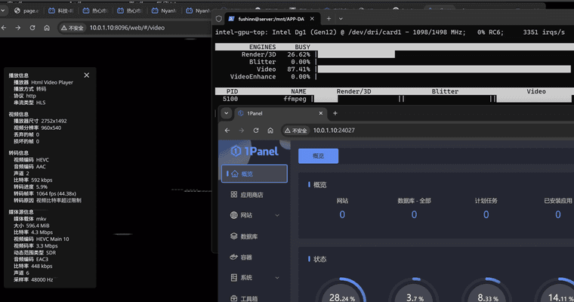Image resolution: width=574 pixels, height=302 pixels.
Task: Close the 播放信息 playback stats panel
Action: (87, 75)
